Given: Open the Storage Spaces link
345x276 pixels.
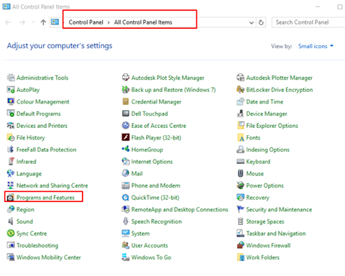Looking at the screenshot, I should 265,221.
